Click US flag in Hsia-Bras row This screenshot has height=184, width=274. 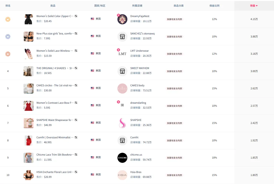[92, 174]
